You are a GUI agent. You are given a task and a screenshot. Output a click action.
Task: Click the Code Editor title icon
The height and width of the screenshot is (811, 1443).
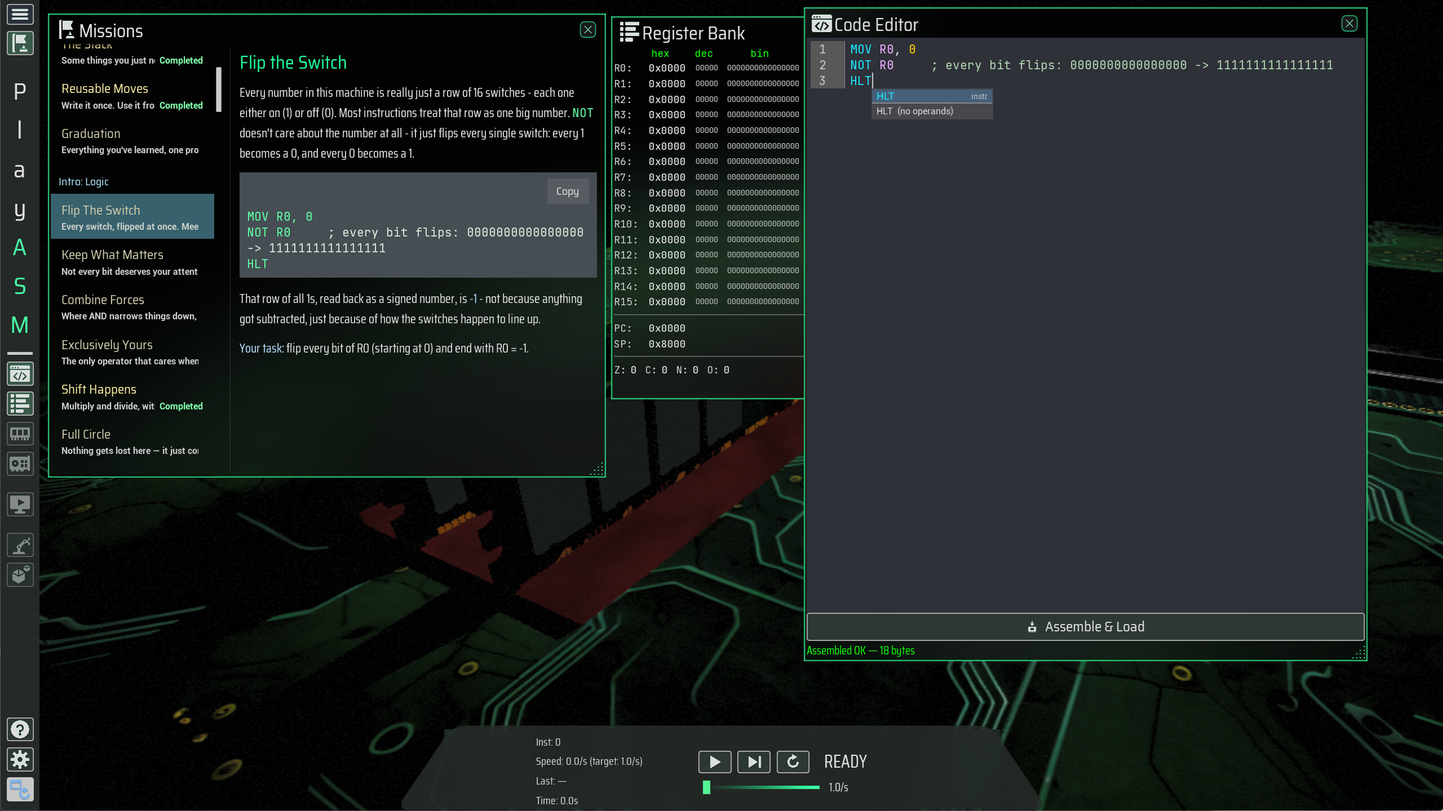tap(821, 24)
